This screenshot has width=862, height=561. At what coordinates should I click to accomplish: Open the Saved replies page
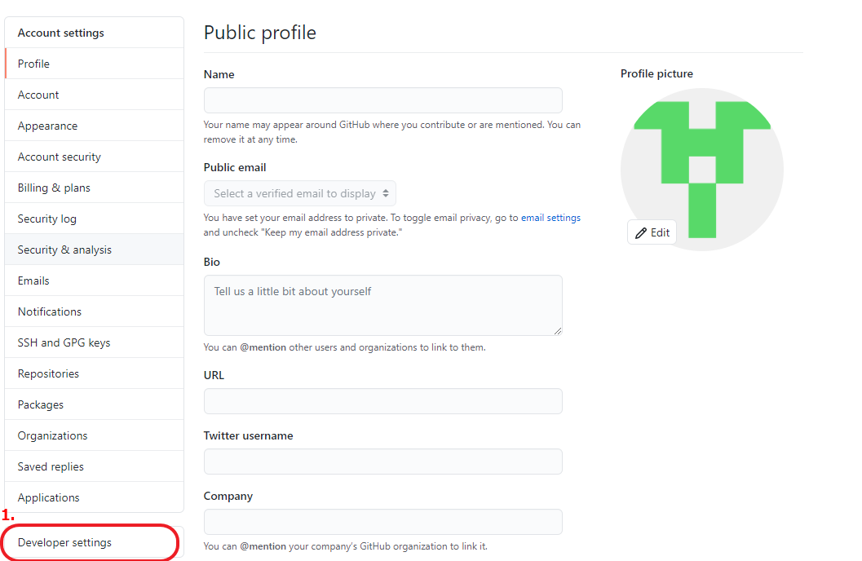(94, 466)
